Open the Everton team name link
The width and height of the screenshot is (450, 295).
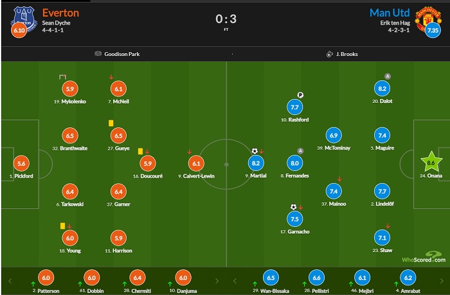click(62, 12)
